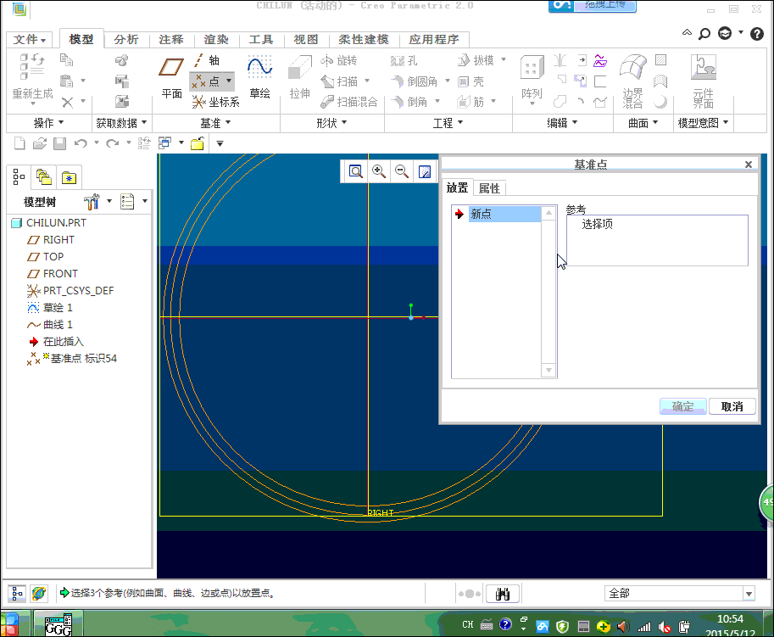This screenshot has height=637, width=774.
Task: Click the binoculars find button in status bar
Action: pyautogui.click(x=503, y=594)
